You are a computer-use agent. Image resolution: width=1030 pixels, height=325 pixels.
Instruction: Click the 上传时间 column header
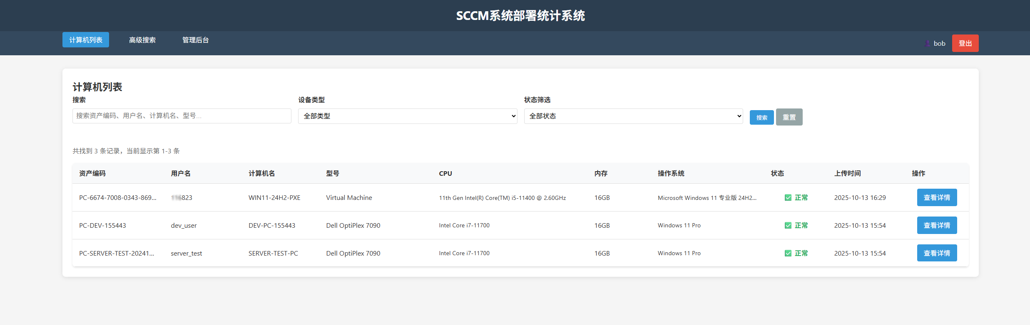(848, 173)
